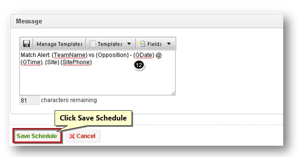The image size is (298, 157).
Task: Click the Save Schedule button
Action: tap(37, 136)
